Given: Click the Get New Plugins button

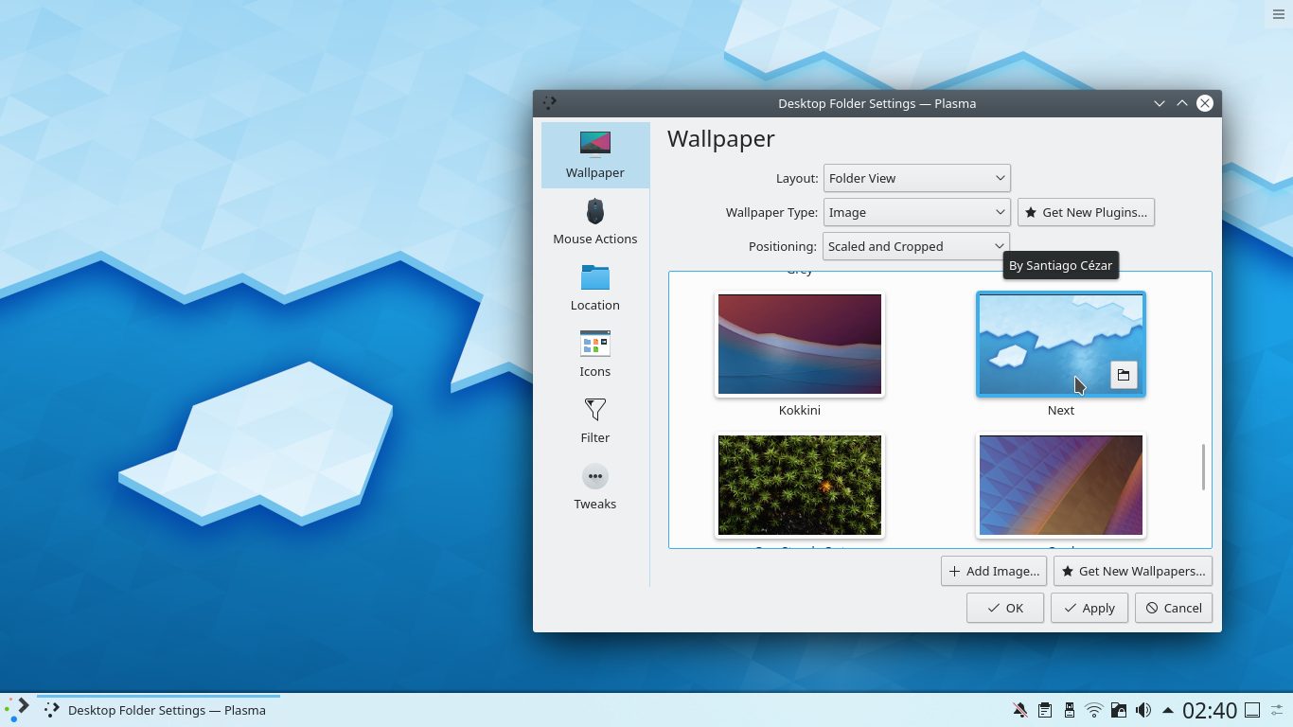Looking at the screenshot, I should point(1086,212).
